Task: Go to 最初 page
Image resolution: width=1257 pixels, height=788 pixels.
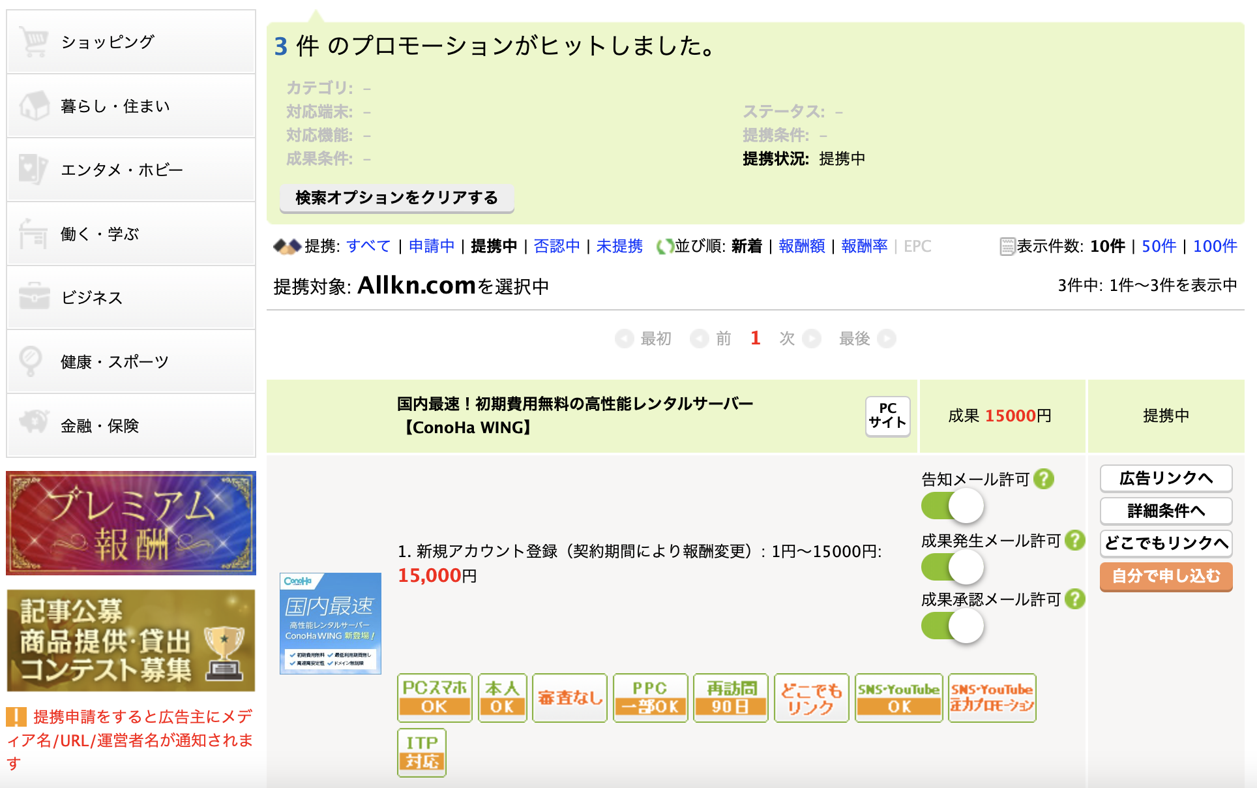Action: point(643,339)
